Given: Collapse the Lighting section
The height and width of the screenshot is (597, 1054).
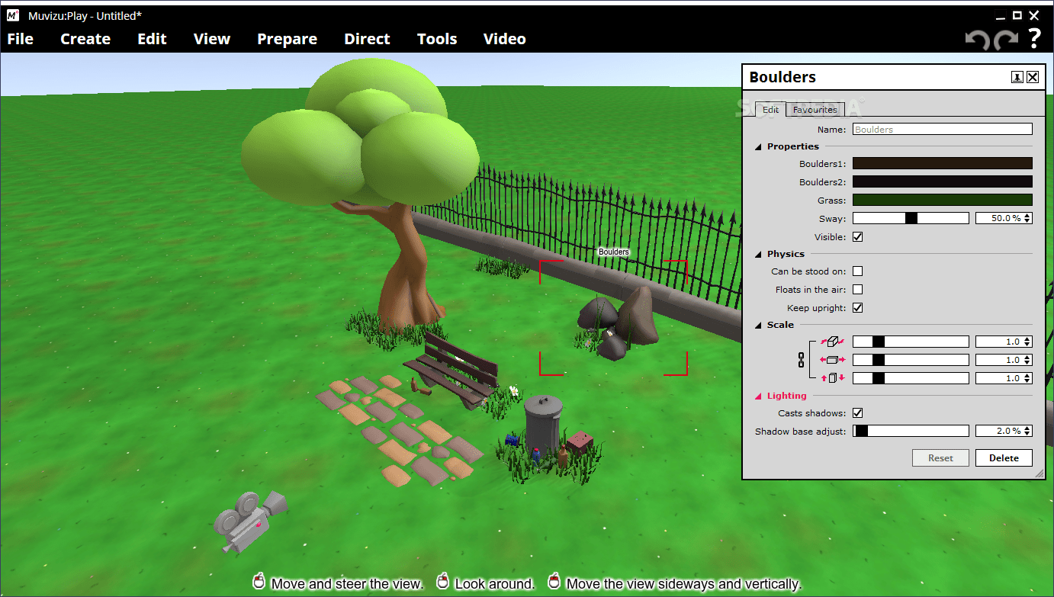Looking at the screenshot, I should click(x=759, y=396).
